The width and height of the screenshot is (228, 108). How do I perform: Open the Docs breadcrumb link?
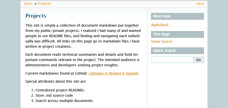[x=28, y=4]
